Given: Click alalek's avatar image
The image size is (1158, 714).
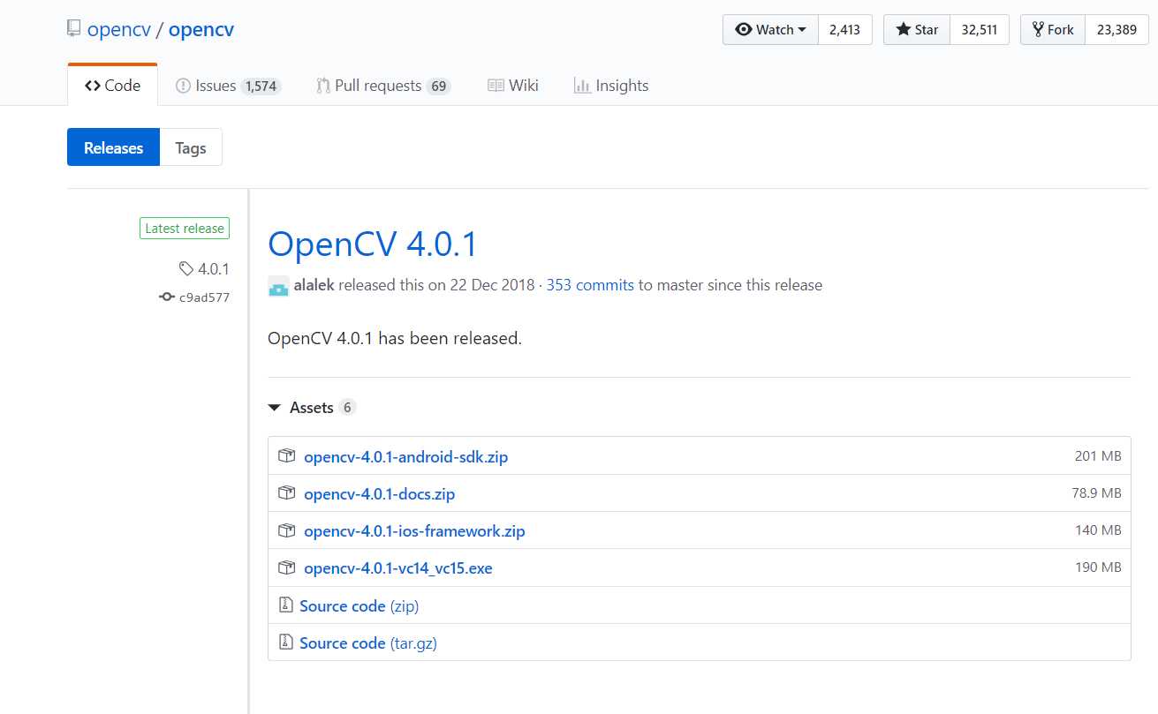Looking at the screenshot, I should (x=278, y=286).
